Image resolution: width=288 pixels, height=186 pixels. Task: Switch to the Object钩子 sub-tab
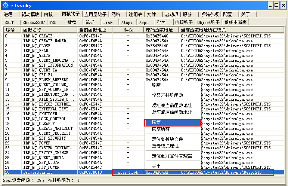click(208, 22)
